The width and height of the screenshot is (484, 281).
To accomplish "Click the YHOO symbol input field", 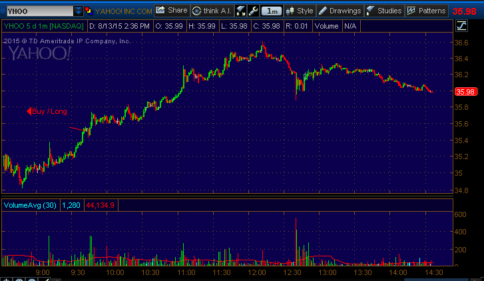I will 40,11.
